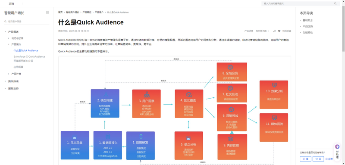The image size is (345, 165).
Task: Toggle the sidebar hamburger menu icon
Action: (x=47, y=13)
